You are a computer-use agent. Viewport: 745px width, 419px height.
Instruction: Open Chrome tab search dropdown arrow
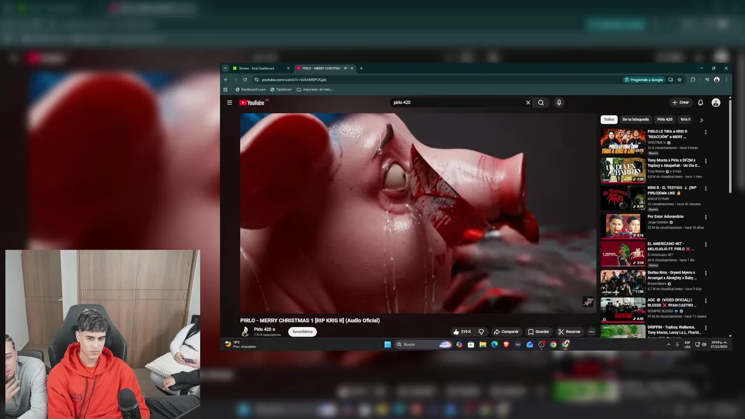pyautogui.click(x=225, y=68)
